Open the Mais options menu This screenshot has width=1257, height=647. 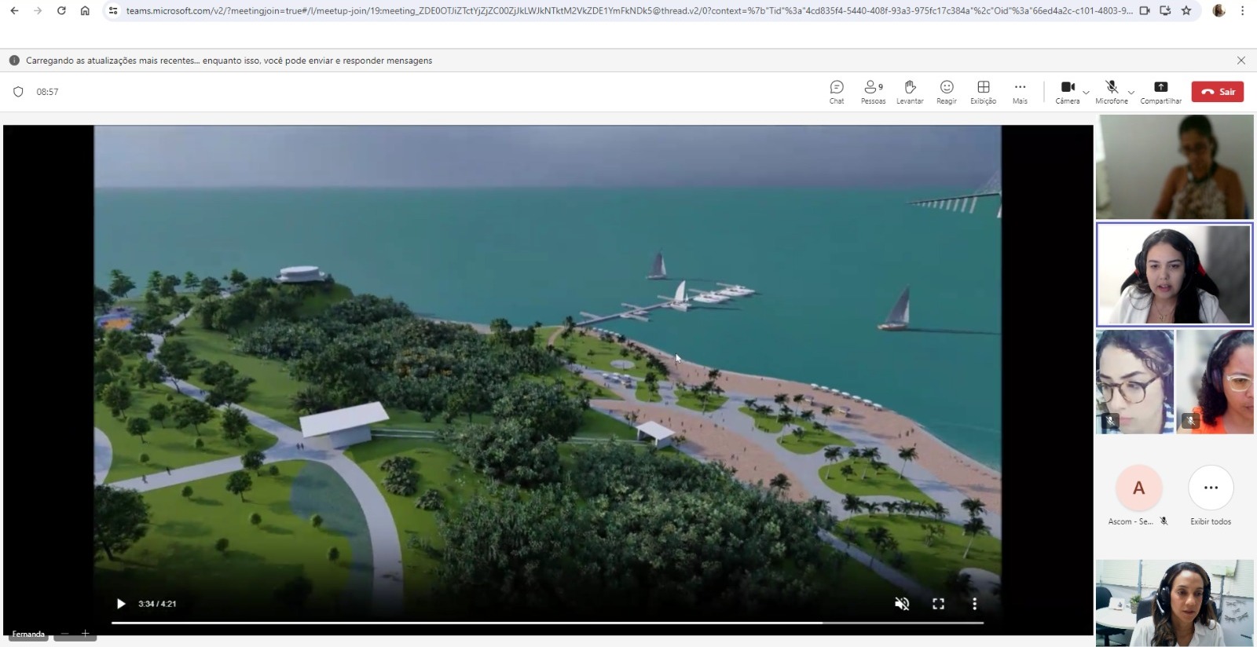[x=1020, y=91]
